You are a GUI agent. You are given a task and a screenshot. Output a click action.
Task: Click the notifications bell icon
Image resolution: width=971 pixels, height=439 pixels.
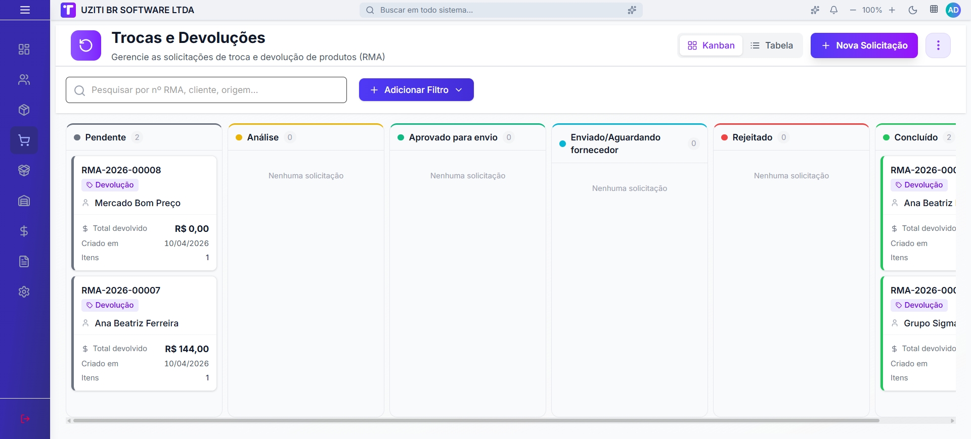pyautogui.click(x=834, y=10)
